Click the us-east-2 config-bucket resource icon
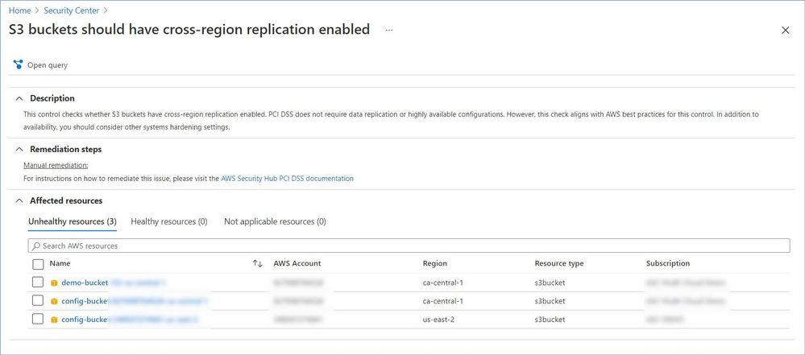Viewport: 805px width, 355px height. tap(54, 320)
